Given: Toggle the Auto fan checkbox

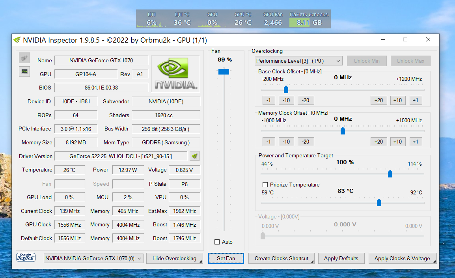Looking at the screenshot, I should pyautogui.click(x=217, y=242).
